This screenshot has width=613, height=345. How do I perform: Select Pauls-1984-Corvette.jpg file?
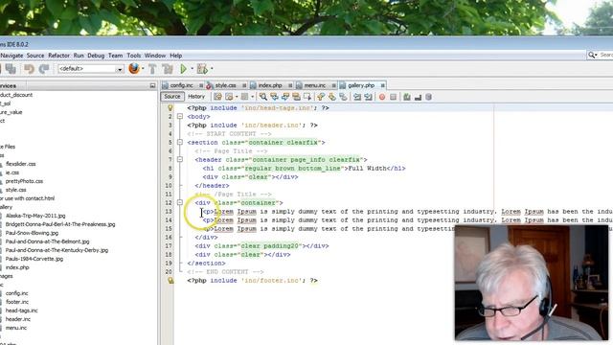point(34,259)
